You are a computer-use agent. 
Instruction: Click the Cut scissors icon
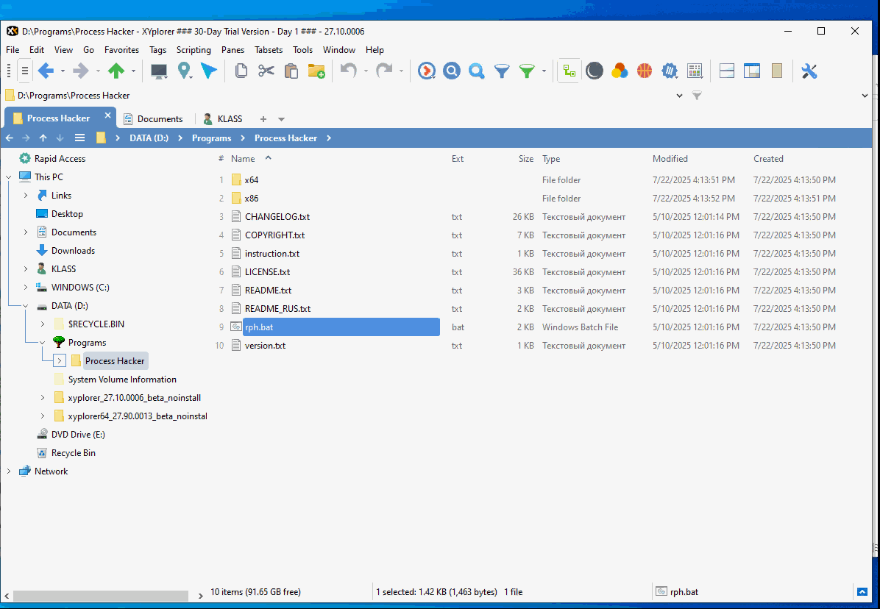(x=266, y=71)
